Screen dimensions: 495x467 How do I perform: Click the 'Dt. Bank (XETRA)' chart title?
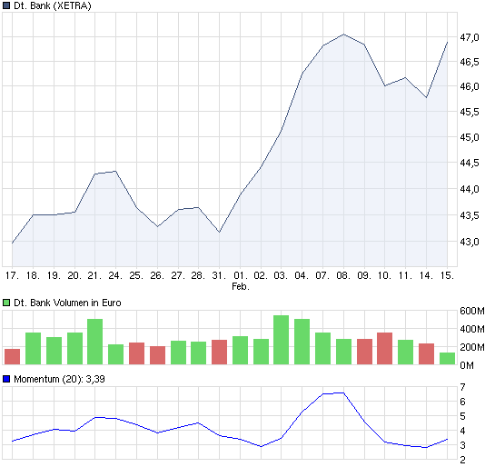[53, 6]
